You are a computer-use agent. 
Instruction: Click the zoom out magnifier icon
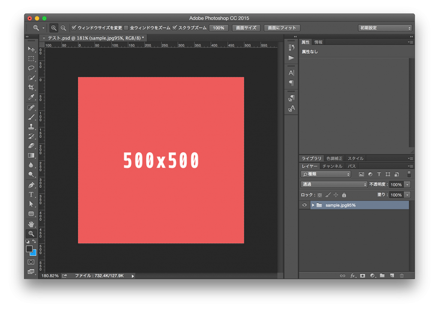tap(63, 28)
